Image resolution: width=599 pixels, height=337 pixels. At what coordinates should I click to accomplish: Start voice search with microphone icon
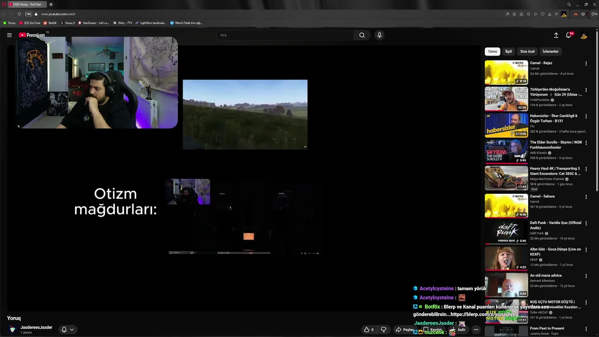click(x=380, y=35)
